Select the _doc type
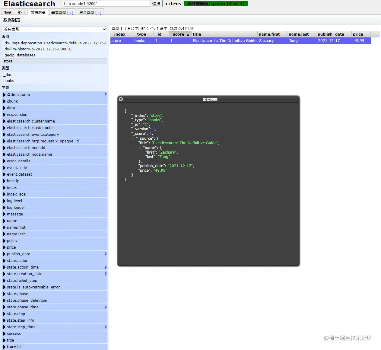The image size is (381, 350). pos(55,75)
